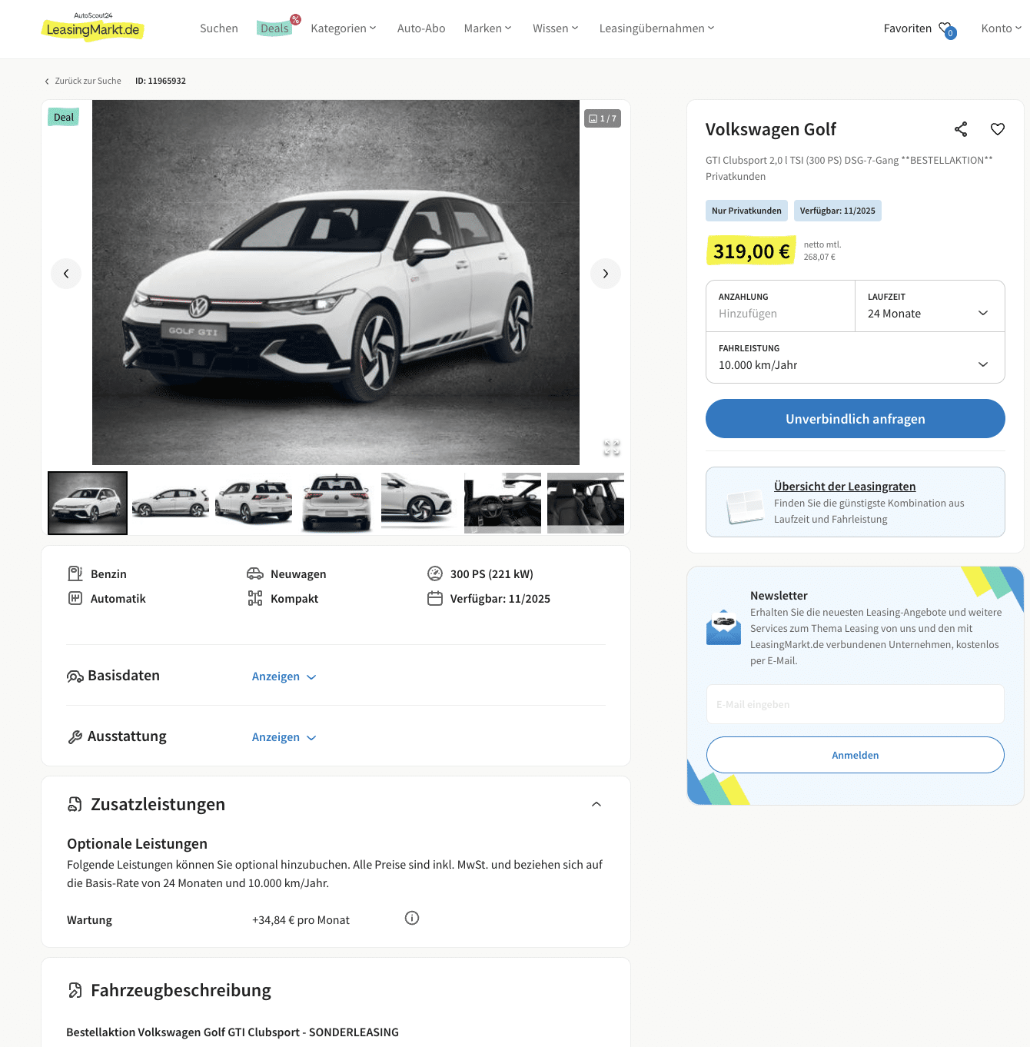Add the Golf to favorites with heart icon
Image resolution: width=1030 pixels, height=1047 pixels.
(998, 129)
